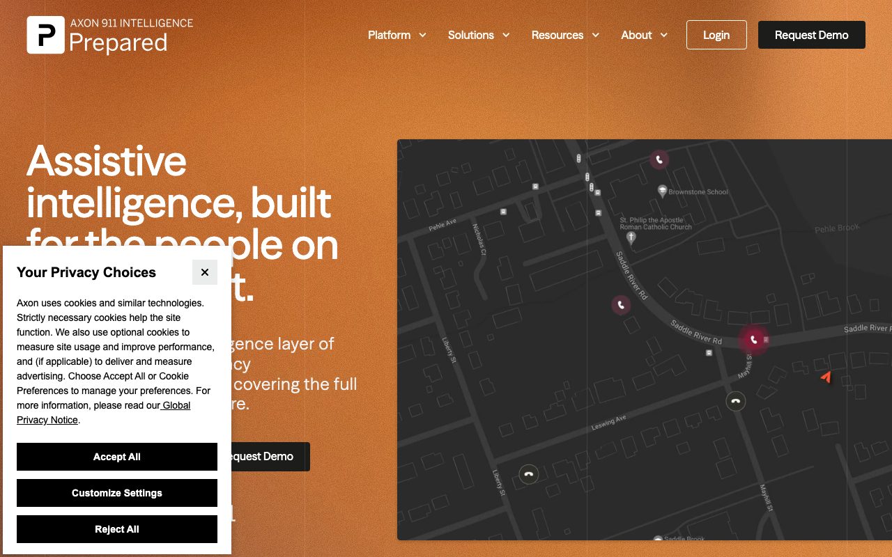Viewport: 892px width, 557px height.
Task: Click the square marker below Saddle River Rd label
Action: [x=709, y=353]
